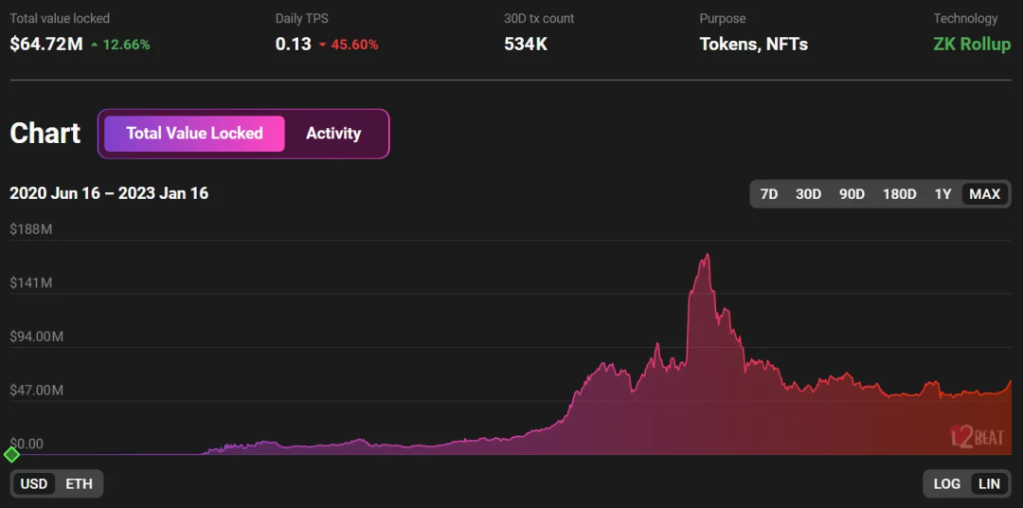1023x508 pixels.
Task: Click the $47.00M axis label
Action: point(37,390)
